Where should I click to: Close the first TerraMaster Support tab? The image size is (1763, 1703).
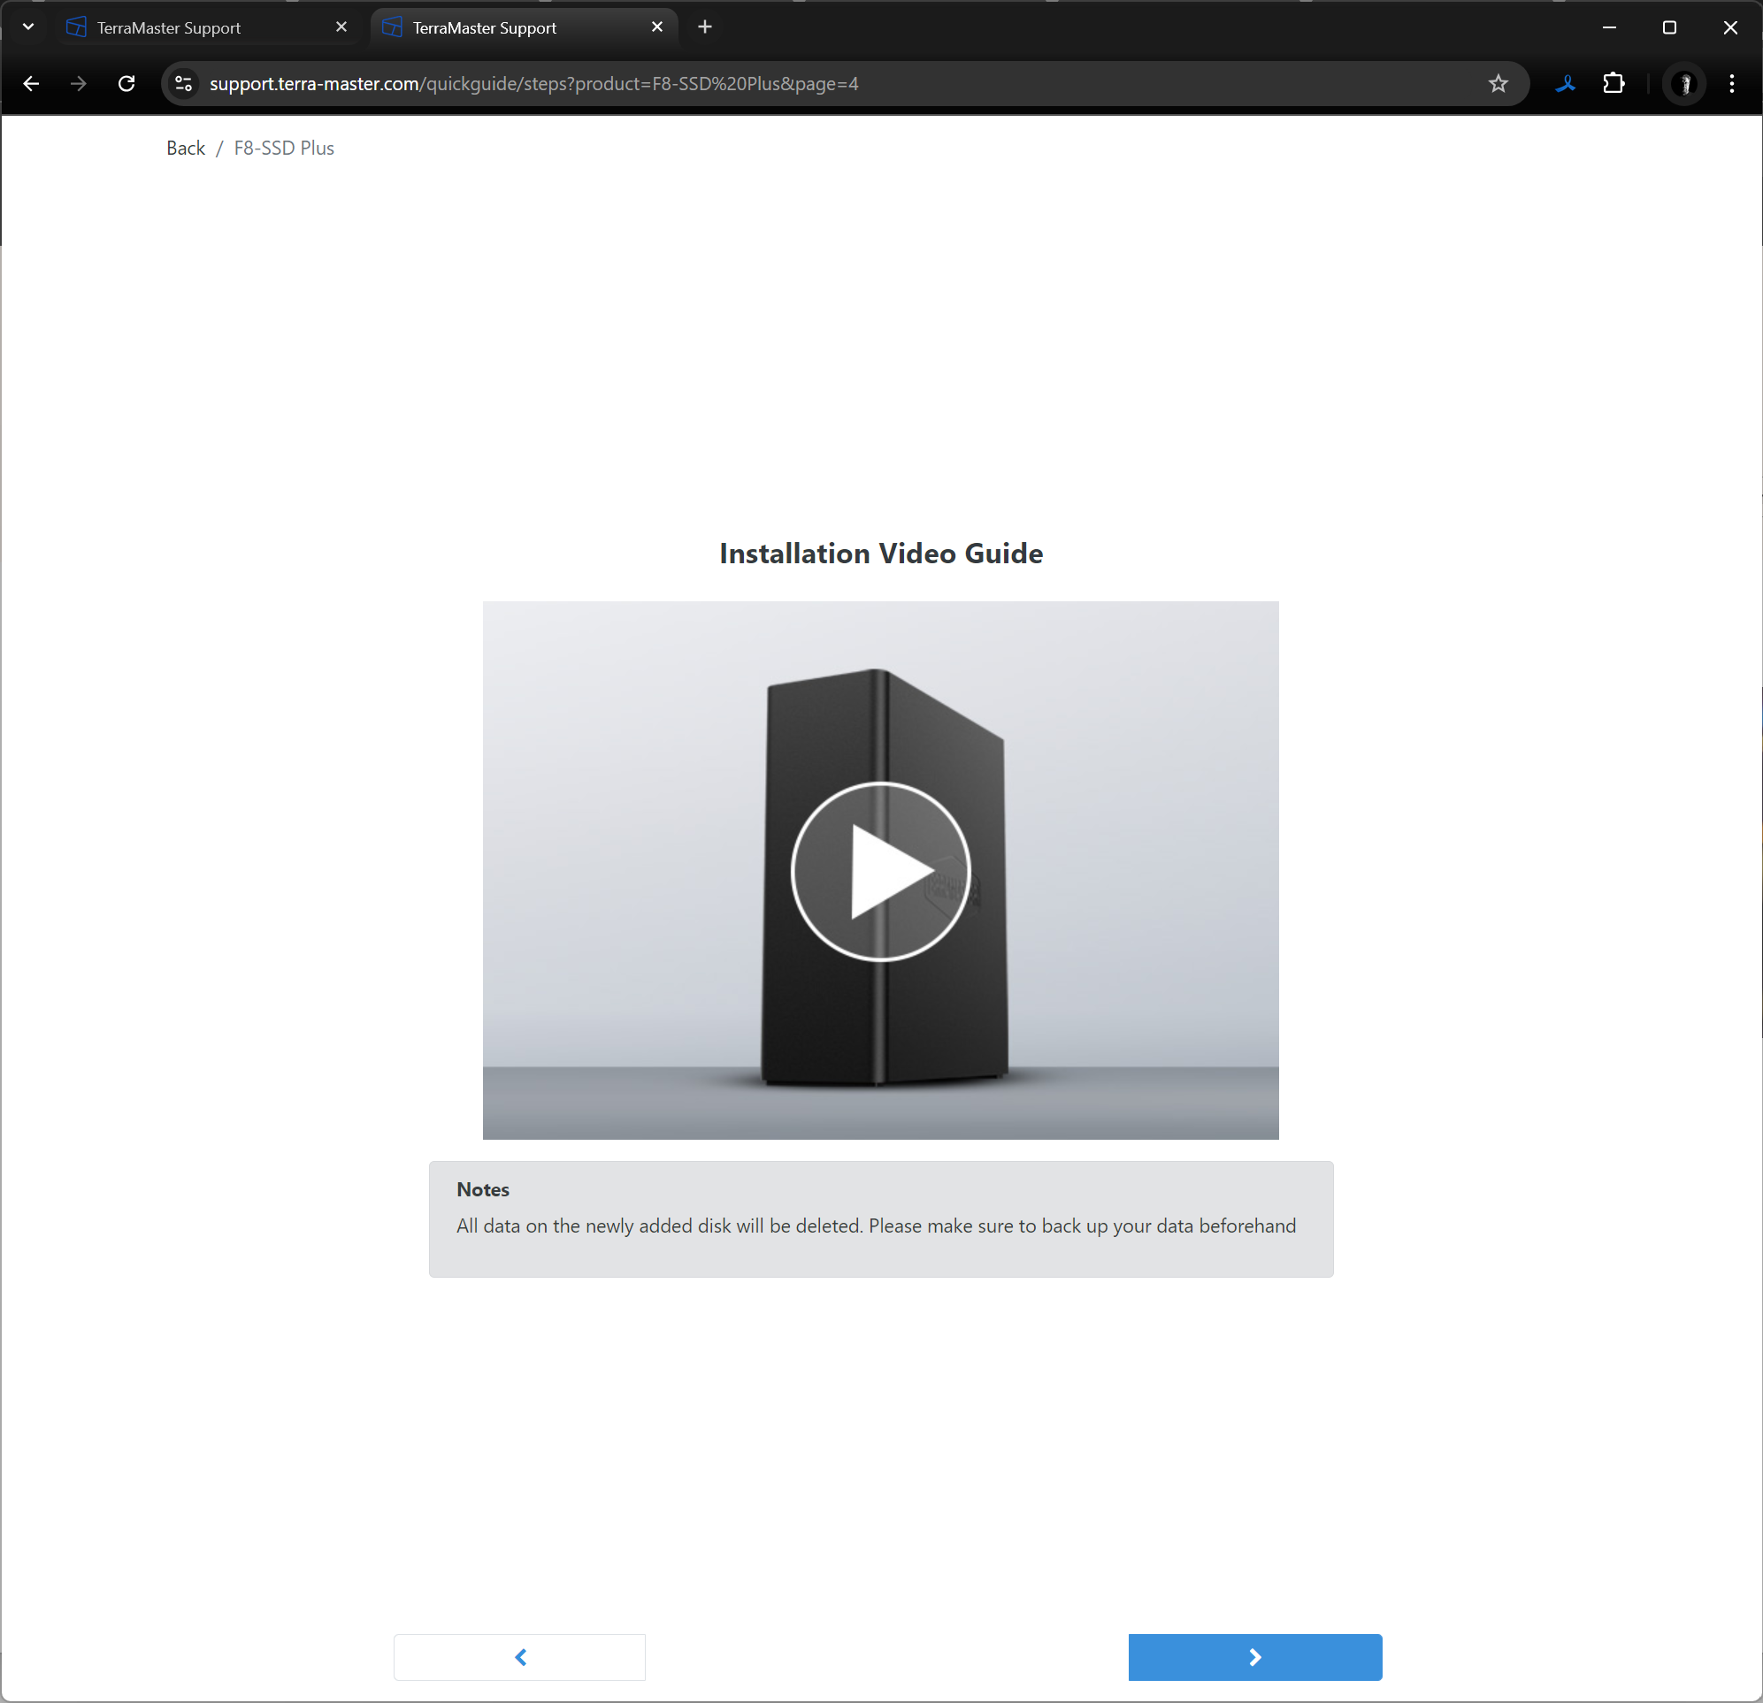point(341,27)
